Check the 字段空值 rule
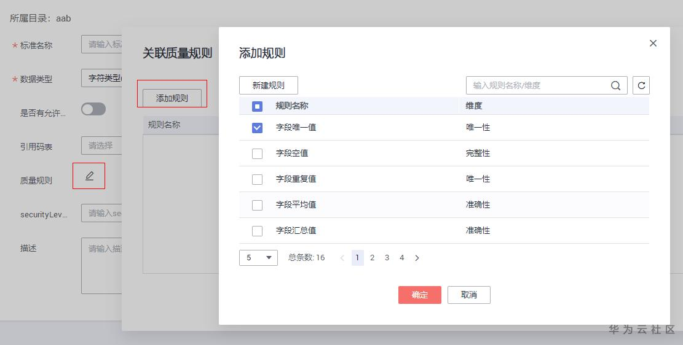The height and width of the screenshot is (345, 683). 258,153
